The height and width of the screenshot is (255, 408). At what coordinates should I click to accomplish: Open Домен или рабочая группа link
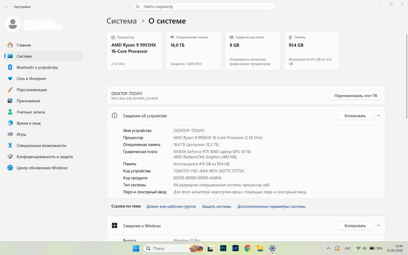(x=171, y=206)
